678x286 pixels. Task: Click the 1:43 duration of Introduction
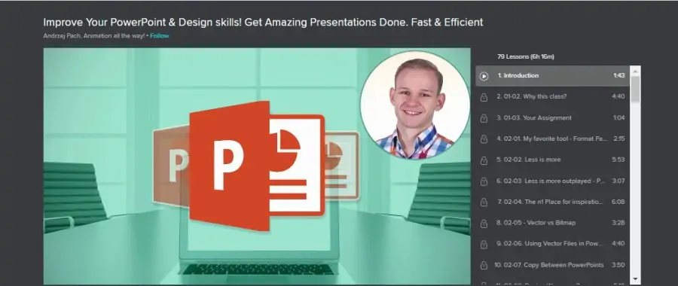[618, 75]
